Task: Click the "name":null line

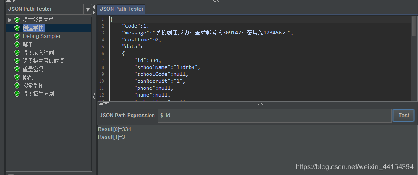Action: coord(152,95)
